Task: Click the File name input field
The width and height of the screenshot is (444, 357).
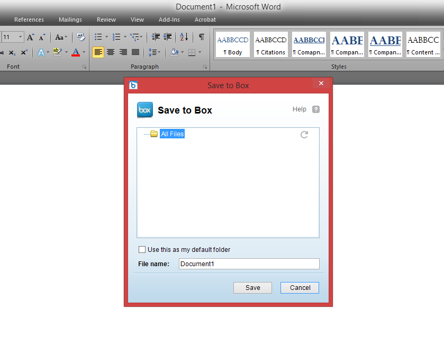Action: tap(249, 264)
